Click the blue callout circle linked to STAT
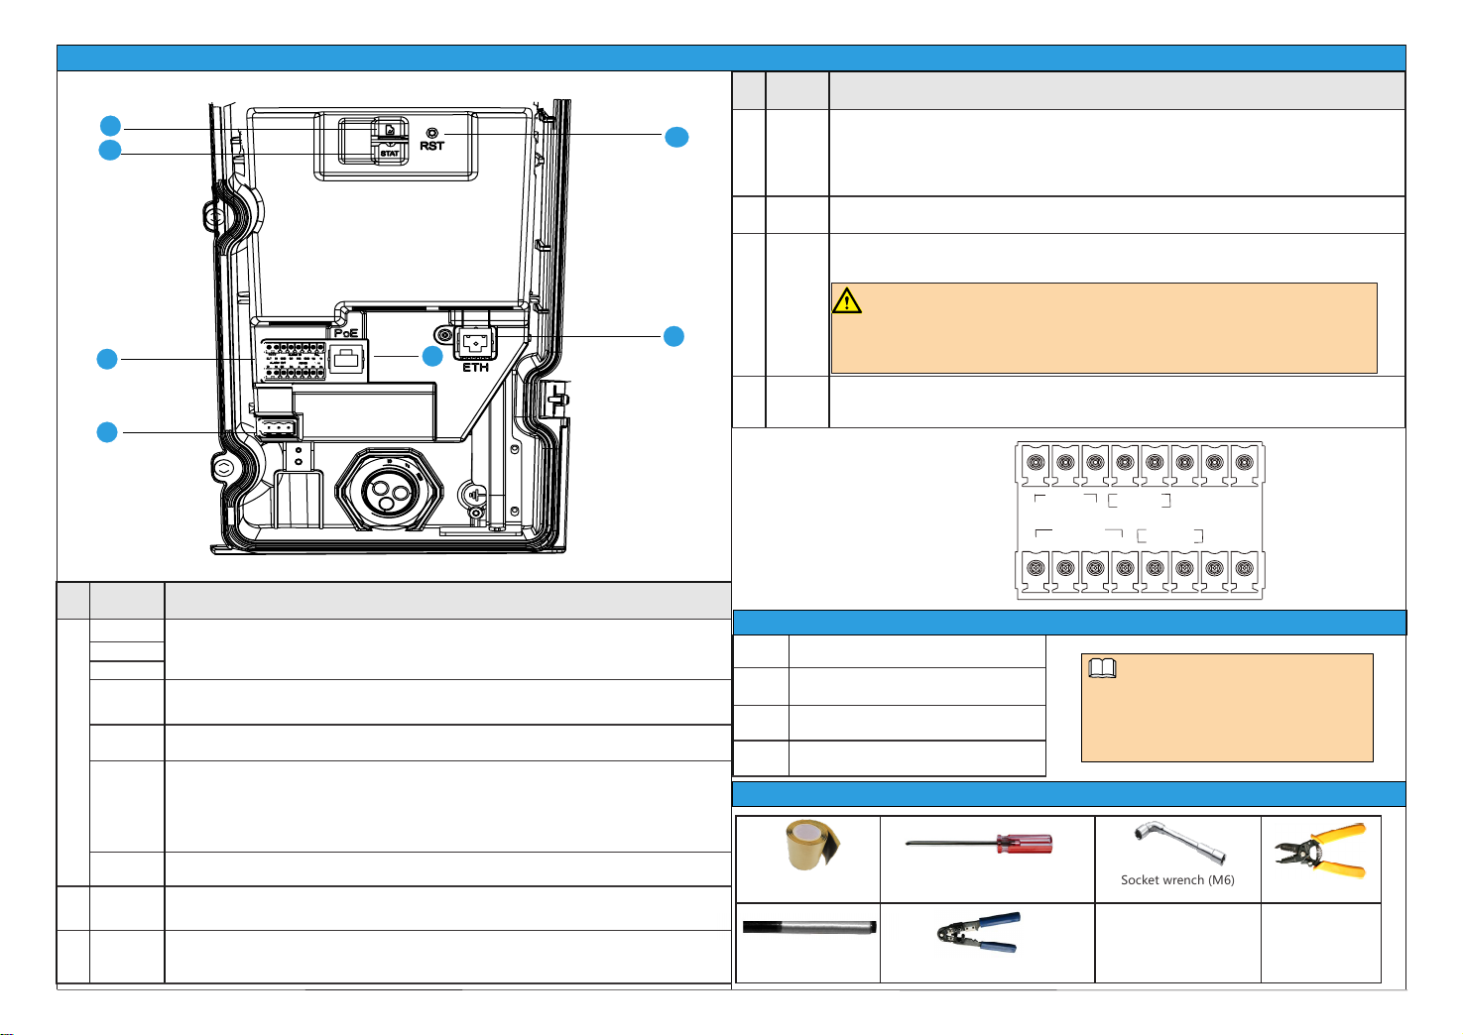This screenshot has height=1035, width=1463. click(x=110, y=151)
